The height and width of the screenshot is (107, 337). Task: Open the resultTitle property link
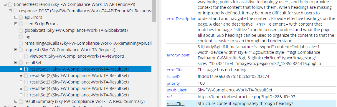(175, 103)
